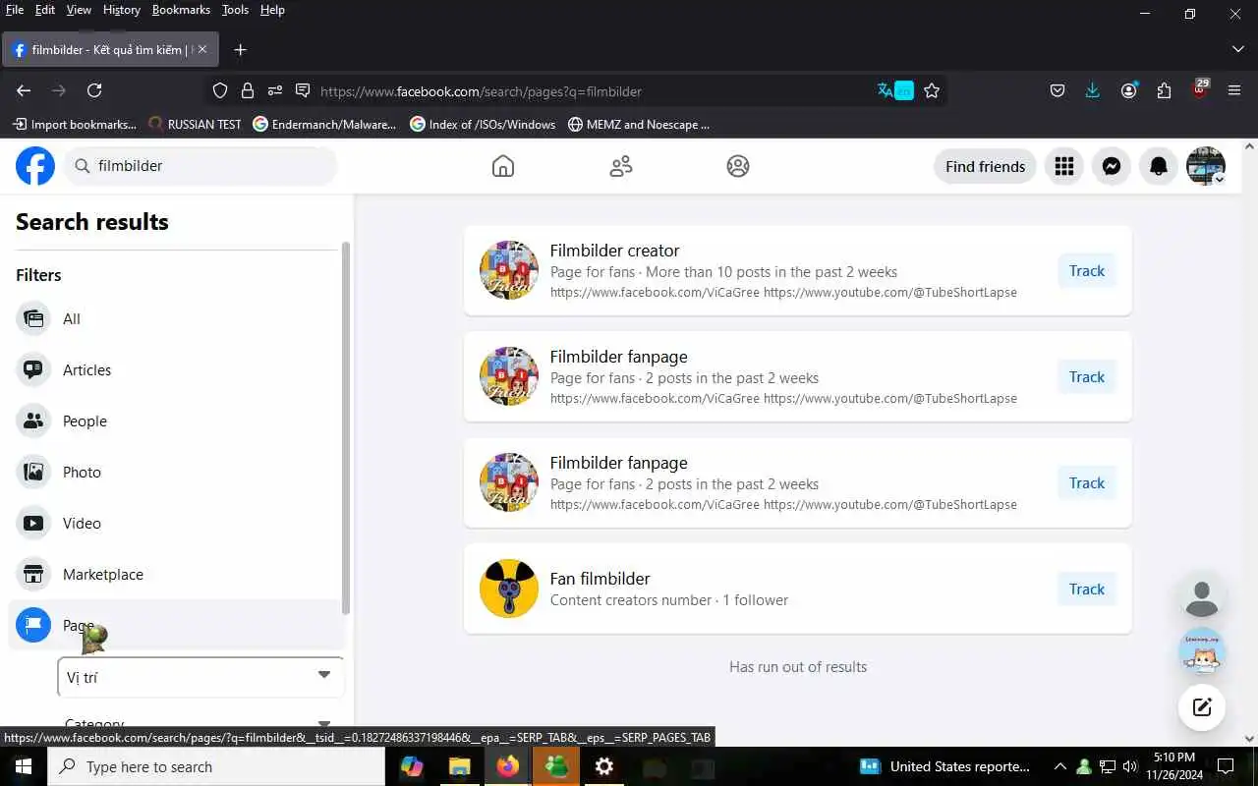This screenshot has height=786, width=1258.
Task: Select the Video filter
Action: pos(177,523)
